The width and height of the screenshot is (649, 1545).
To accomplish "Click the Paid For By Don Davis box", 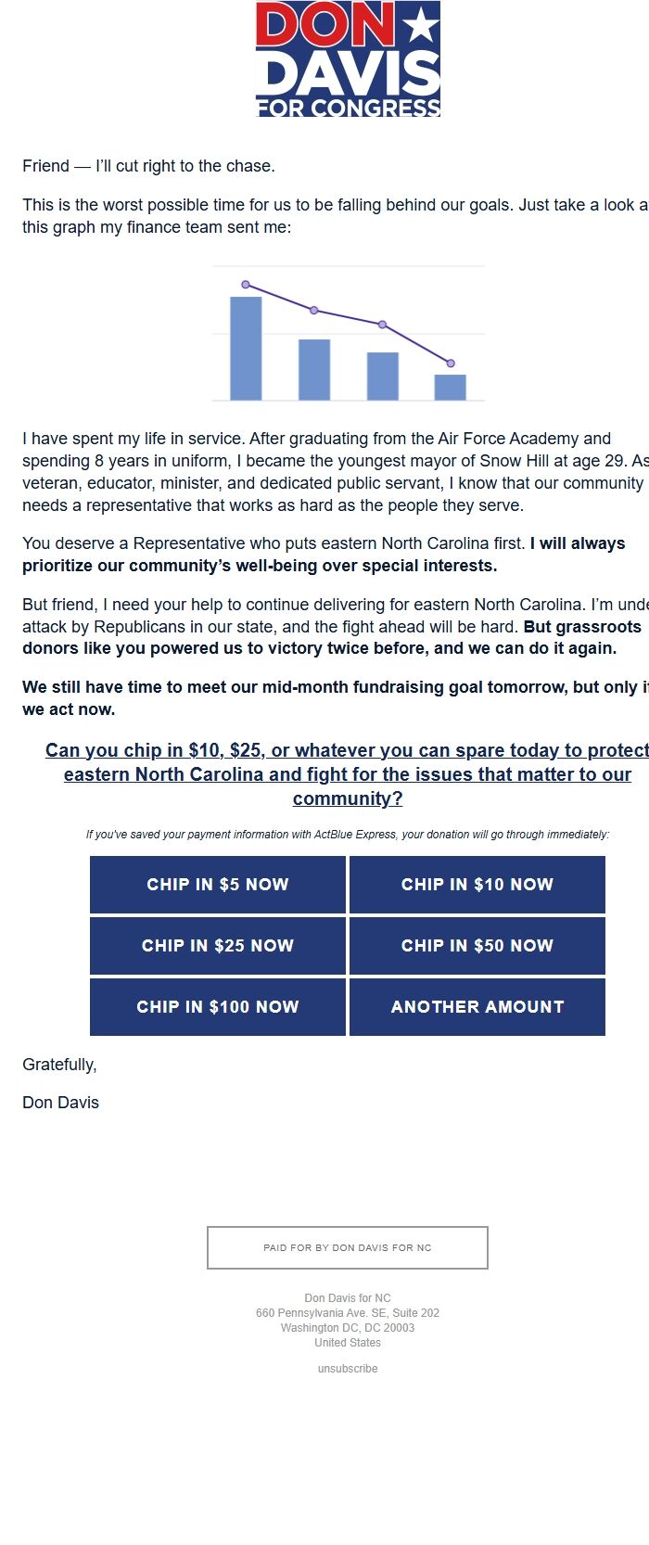I will point(348,1247).
